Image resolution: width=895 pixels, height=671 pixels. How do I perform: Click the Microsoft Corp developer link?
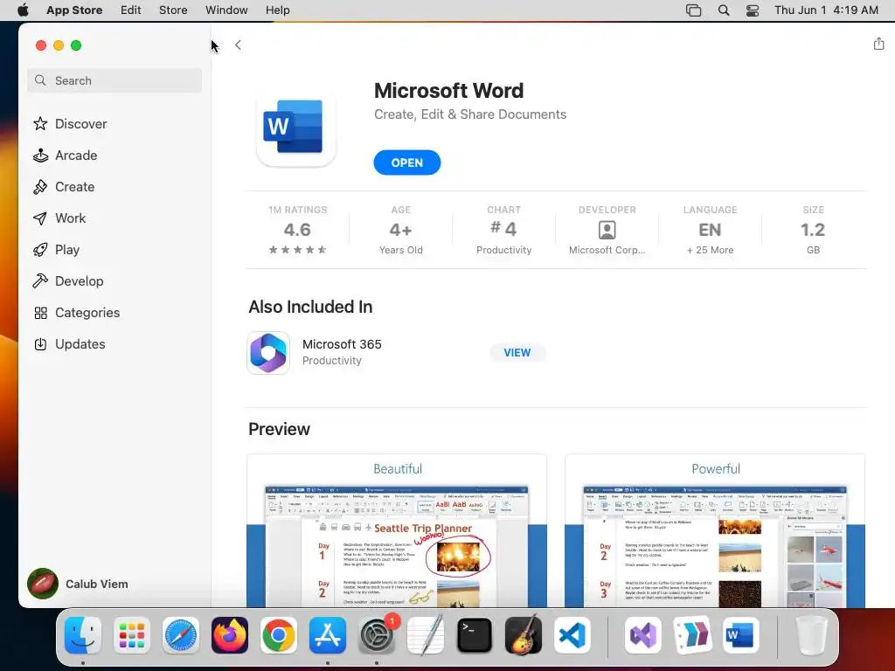tap(607, 250)
